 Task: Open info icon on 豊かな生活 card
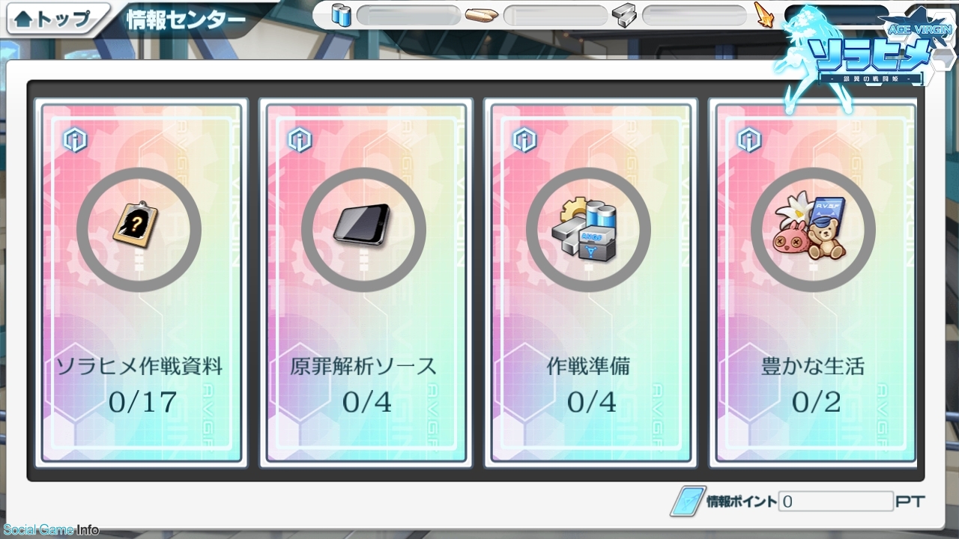click(749, 140)
